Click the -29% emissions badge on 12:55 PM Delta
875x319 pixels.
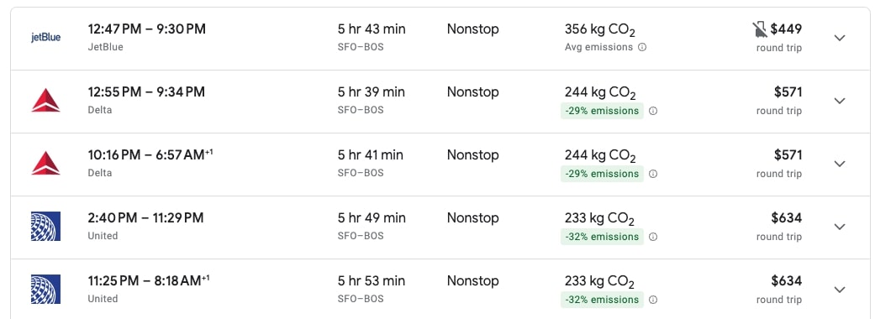click(x=602, y=111)
